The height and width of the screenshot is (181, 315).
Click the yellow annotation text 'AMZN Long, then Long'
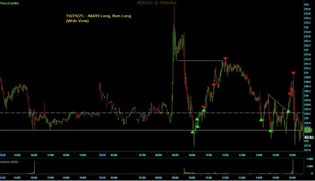pyautogui.click(x=109, y=16)
